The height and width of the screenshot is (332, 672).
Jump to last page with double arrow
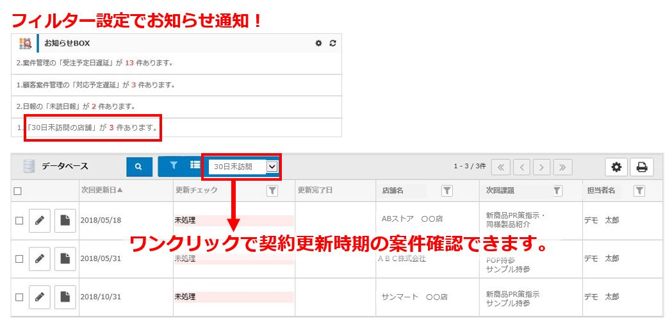coord(562,167)
